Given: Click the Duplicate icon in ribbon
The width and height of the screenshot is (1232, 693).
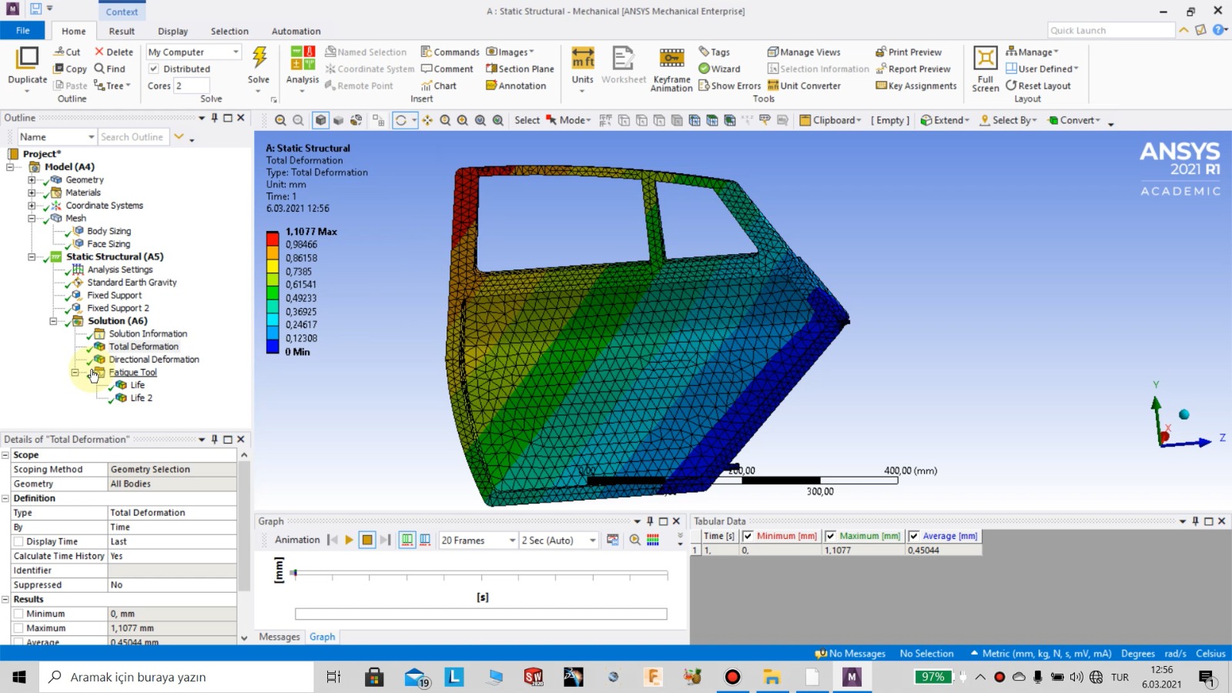Looking at the screenshot, I should pos(27,59).
